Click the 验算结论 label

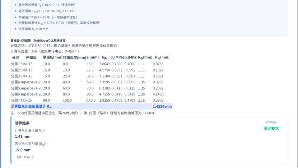click(271, 122)
